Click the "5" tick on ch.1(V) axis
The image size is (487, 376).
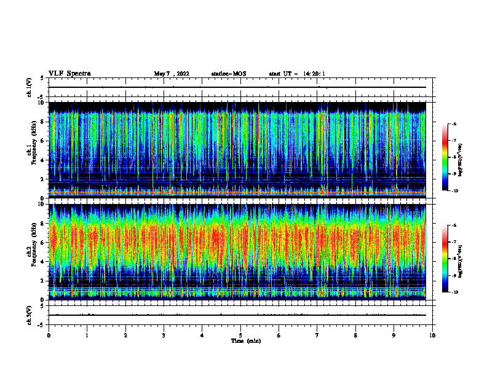42,78
